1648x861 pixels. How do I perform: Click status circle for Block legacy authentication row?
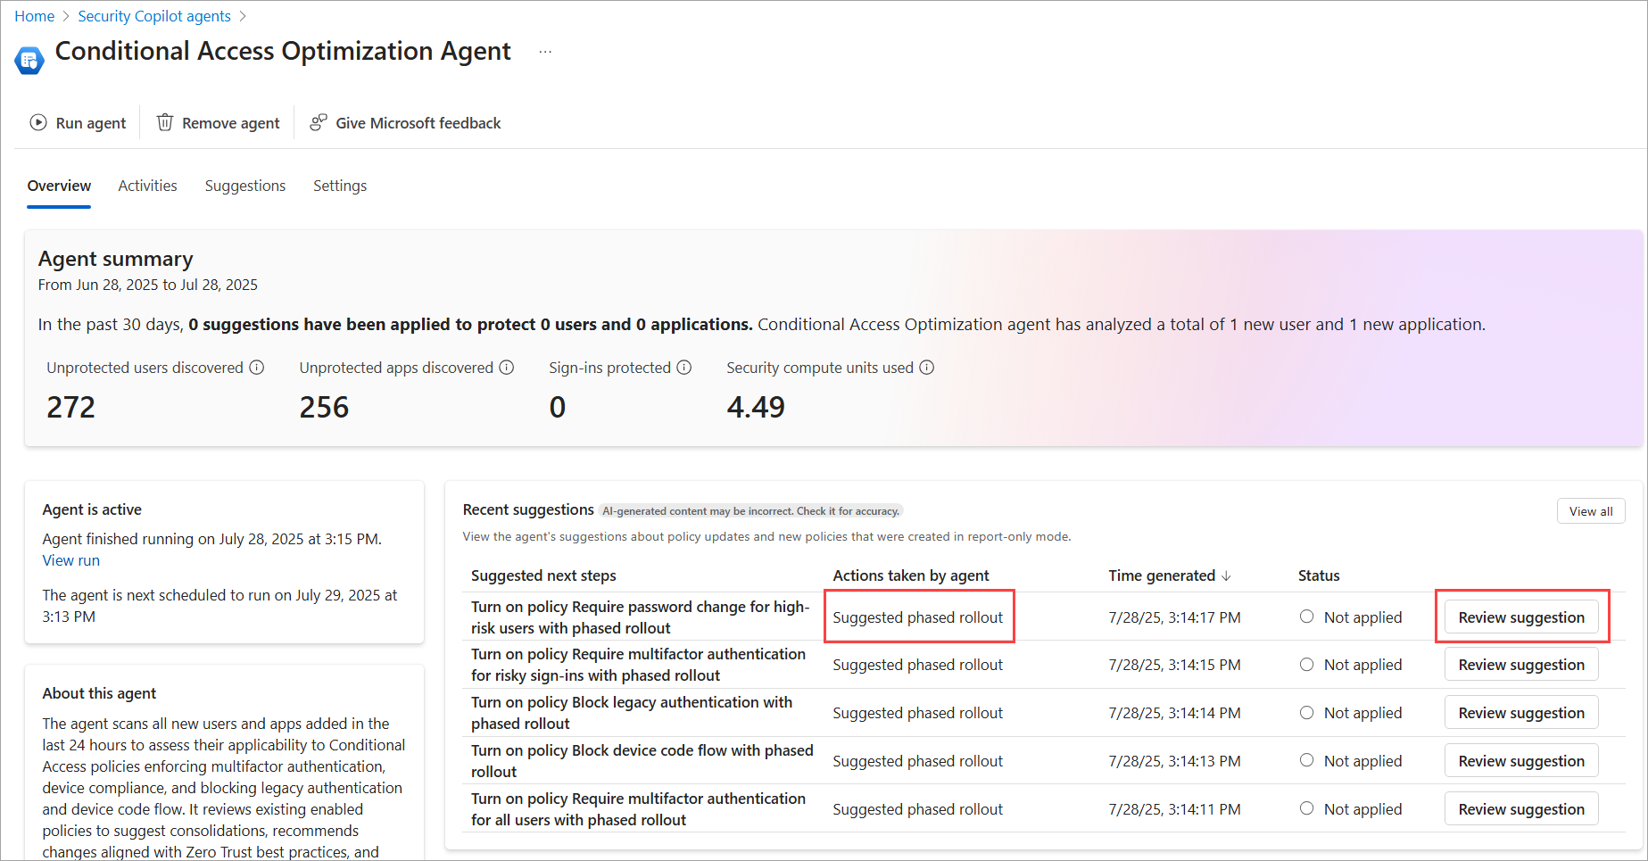coord(1307,712)
